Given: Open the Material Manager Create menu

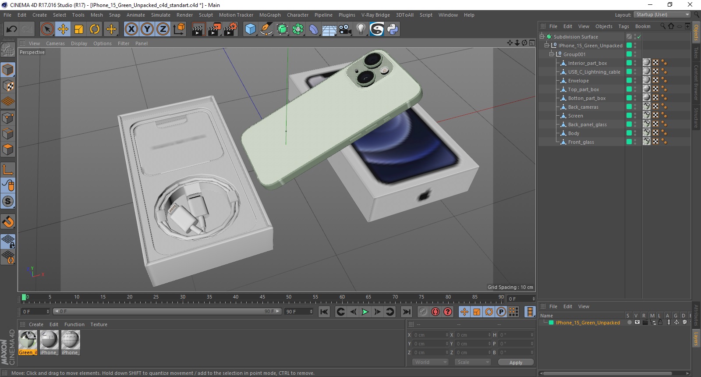Looking at the screenshot, I should pyautogui.click(x=36, y=324).
